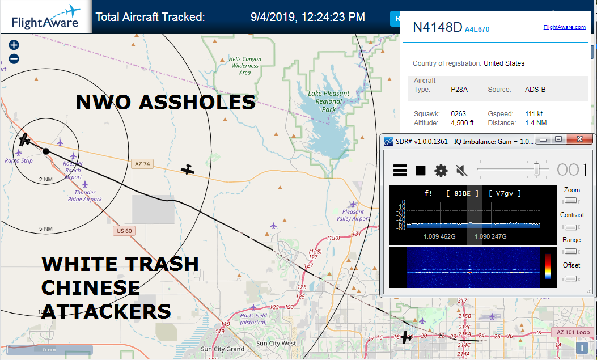Click the SDR# spectrum analyzer display
The height and width of the screenshot is (360, 597).
pos(473,215)
